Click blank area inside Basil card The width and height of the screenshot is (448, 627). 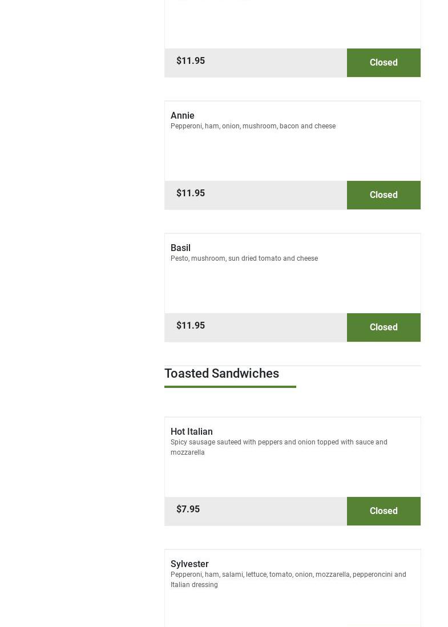[292, 288]
